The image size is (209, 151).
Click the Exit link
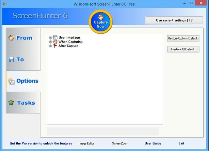pyautogui.click(x=181, y=143)
